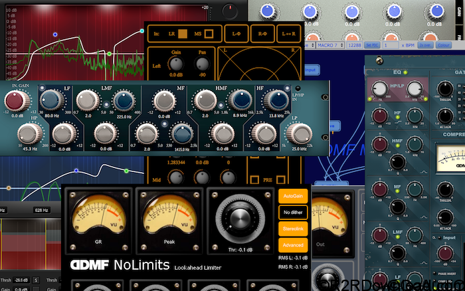
Task: Click the cyan EQ node on red graph
Action: click(142, 31)
